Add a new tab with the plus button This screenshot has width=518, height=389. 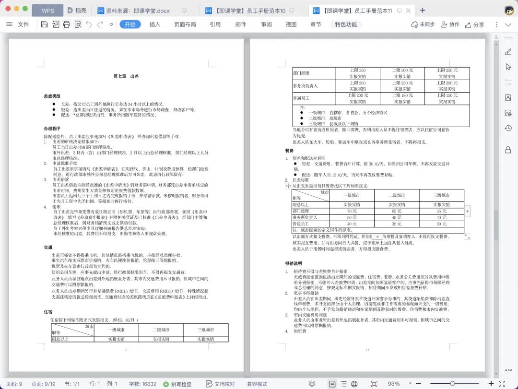[x=423, y=10]
